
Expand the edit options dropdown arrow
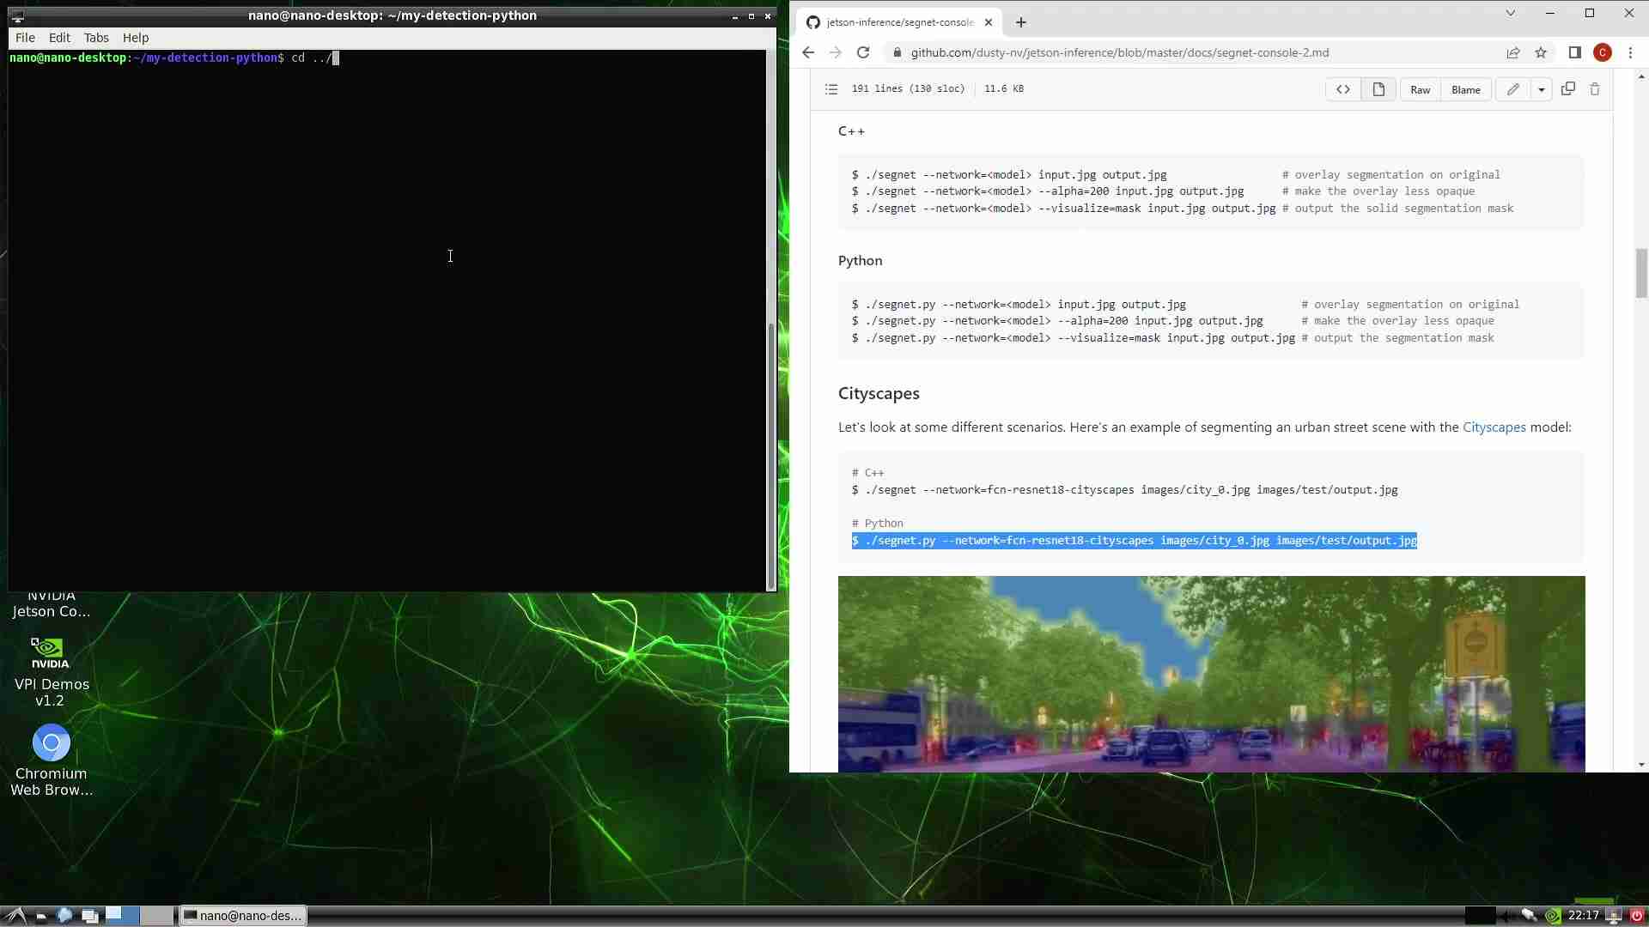pos(1542,89)
